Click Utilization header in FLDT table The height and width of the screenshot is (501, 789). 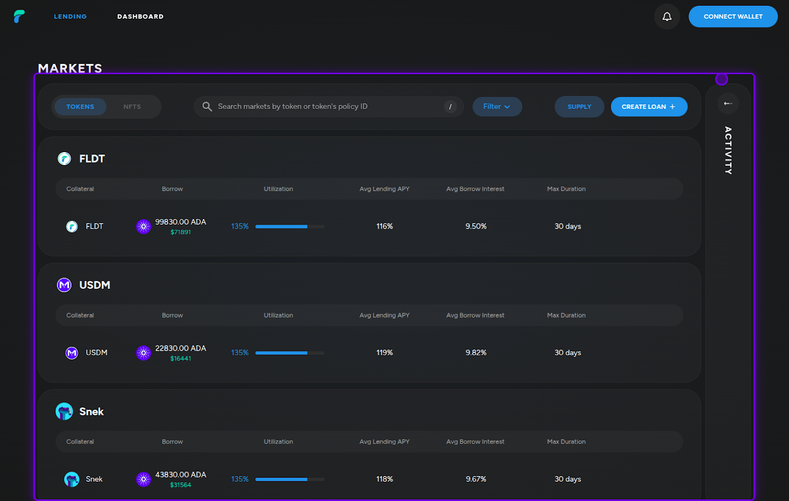point(279,189)
